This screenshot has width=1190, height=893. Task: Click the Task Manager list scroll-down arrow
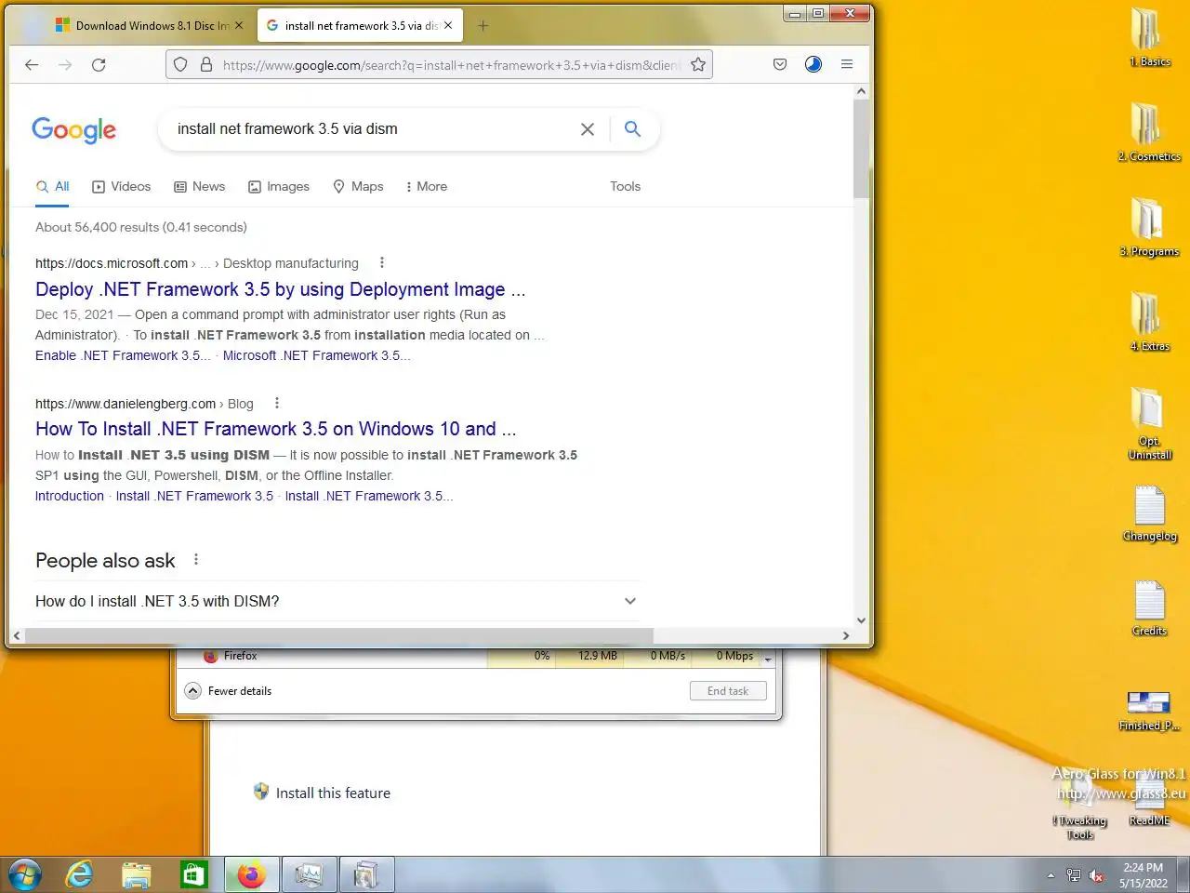(768, 660)
